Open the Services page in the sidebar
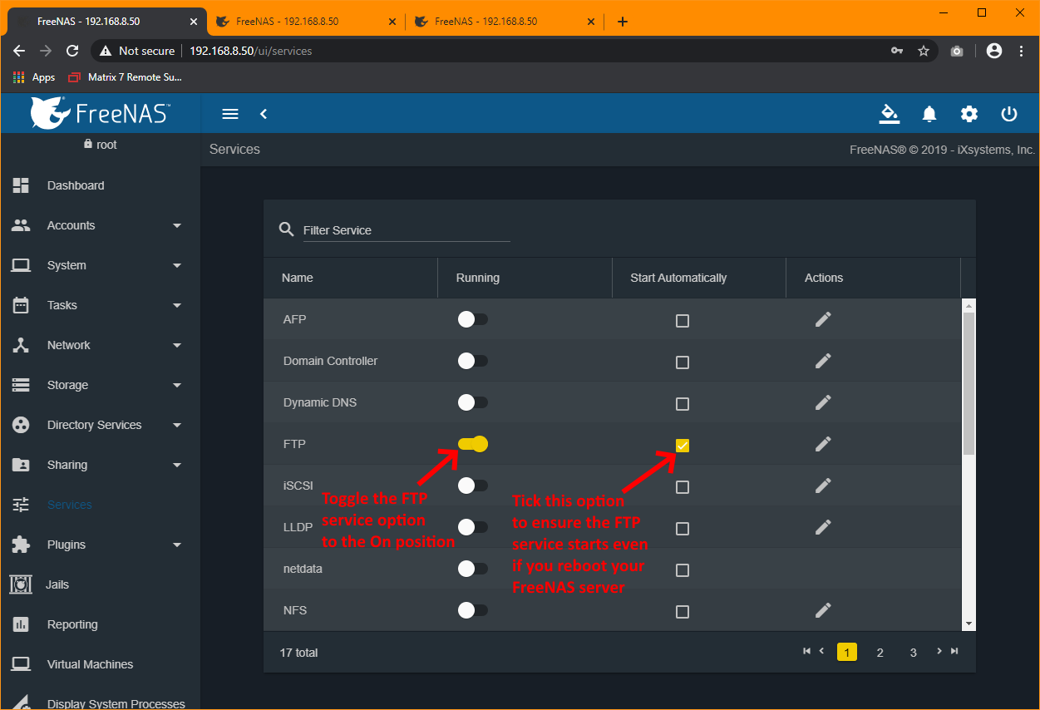This screenshot has height=710, width=1040. (x=100, y=505)
